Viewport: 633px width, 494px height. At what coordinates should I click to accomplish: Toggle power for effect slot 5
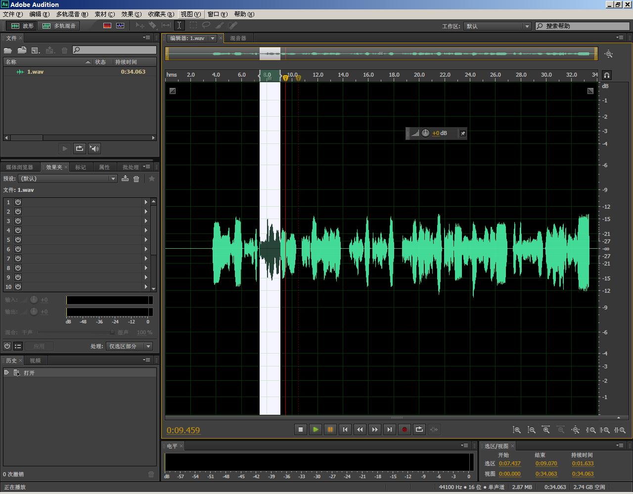[x=18, y=239]
